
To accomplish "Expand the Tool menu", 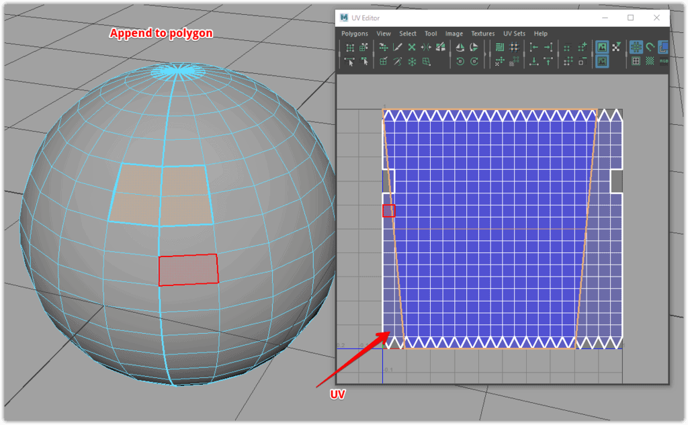I will pyautogui.click(x=430, y=34).
